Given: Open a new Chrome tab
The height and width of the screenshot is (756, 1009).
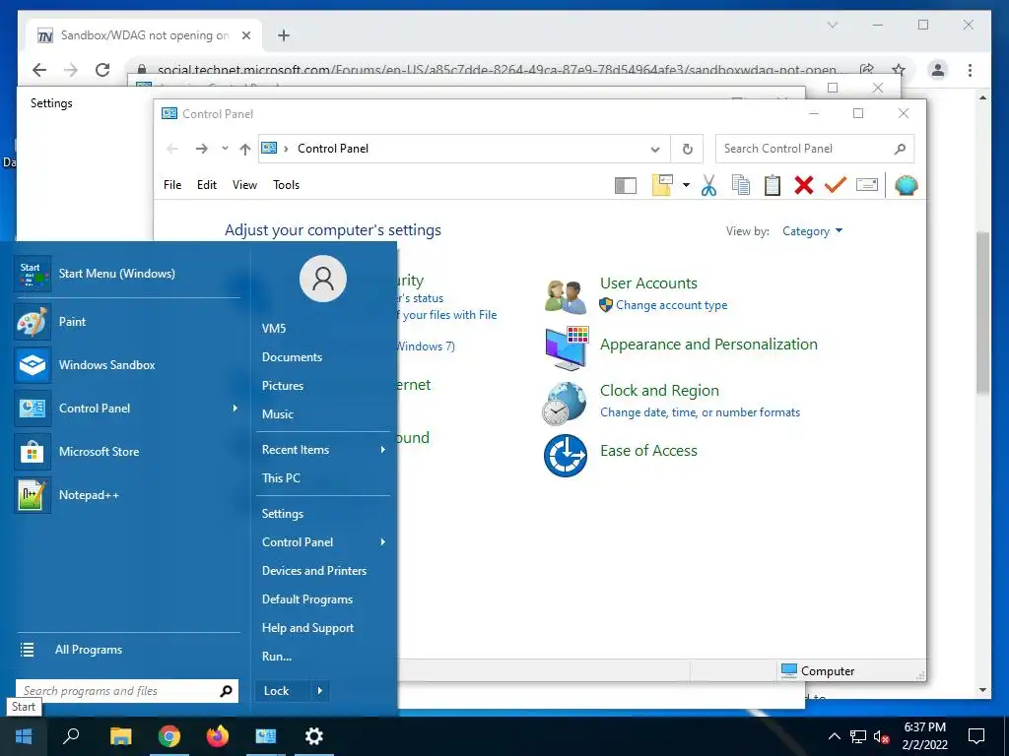Looking at the screenshot, I should tap(284, 35).
